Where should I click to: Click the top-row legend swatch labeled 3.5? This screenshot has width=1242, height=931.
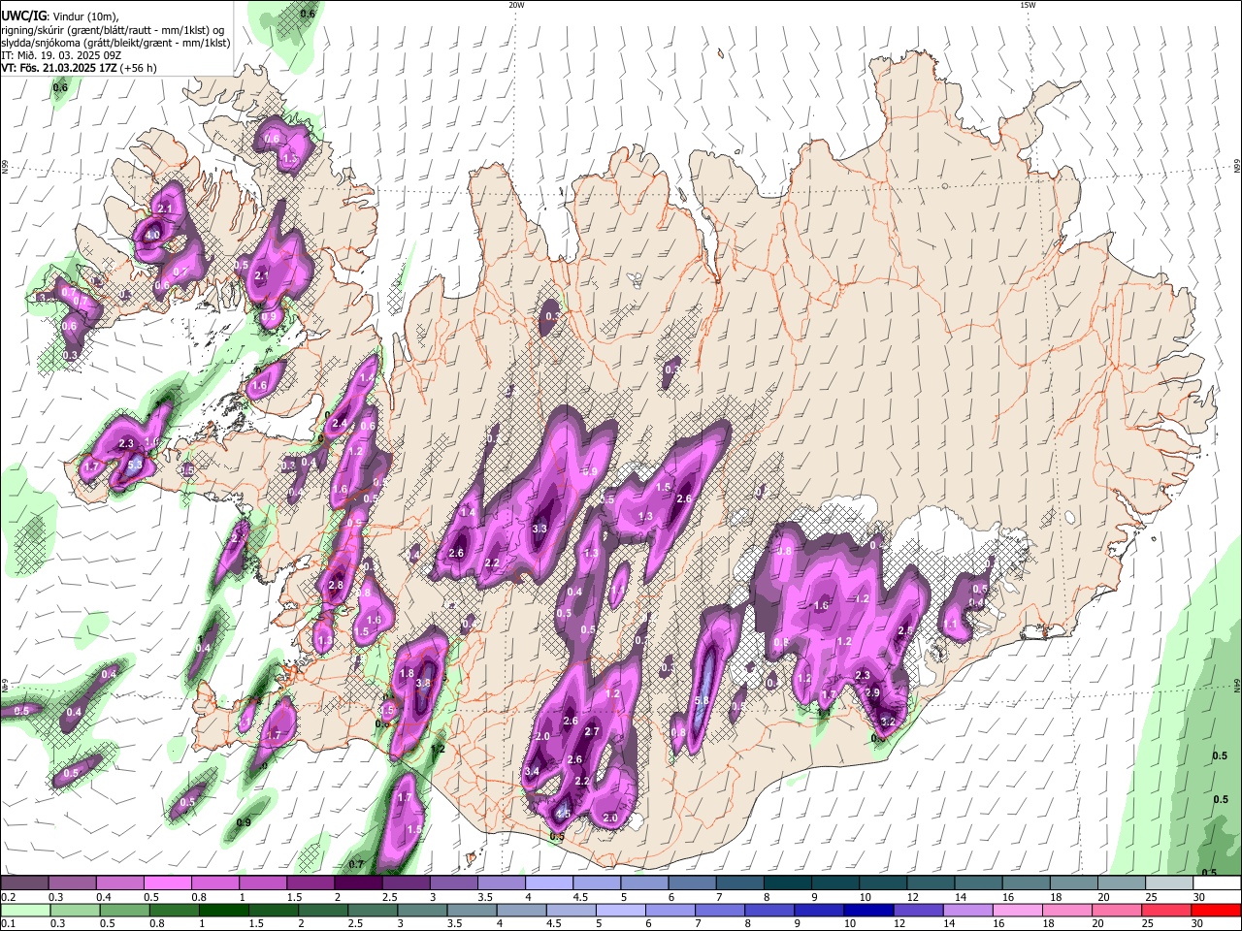tap(502, 883)
